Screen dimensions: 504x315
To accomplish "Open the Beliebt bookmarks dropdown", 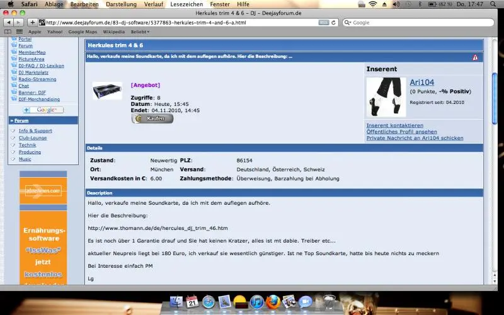I will [140, 31].
